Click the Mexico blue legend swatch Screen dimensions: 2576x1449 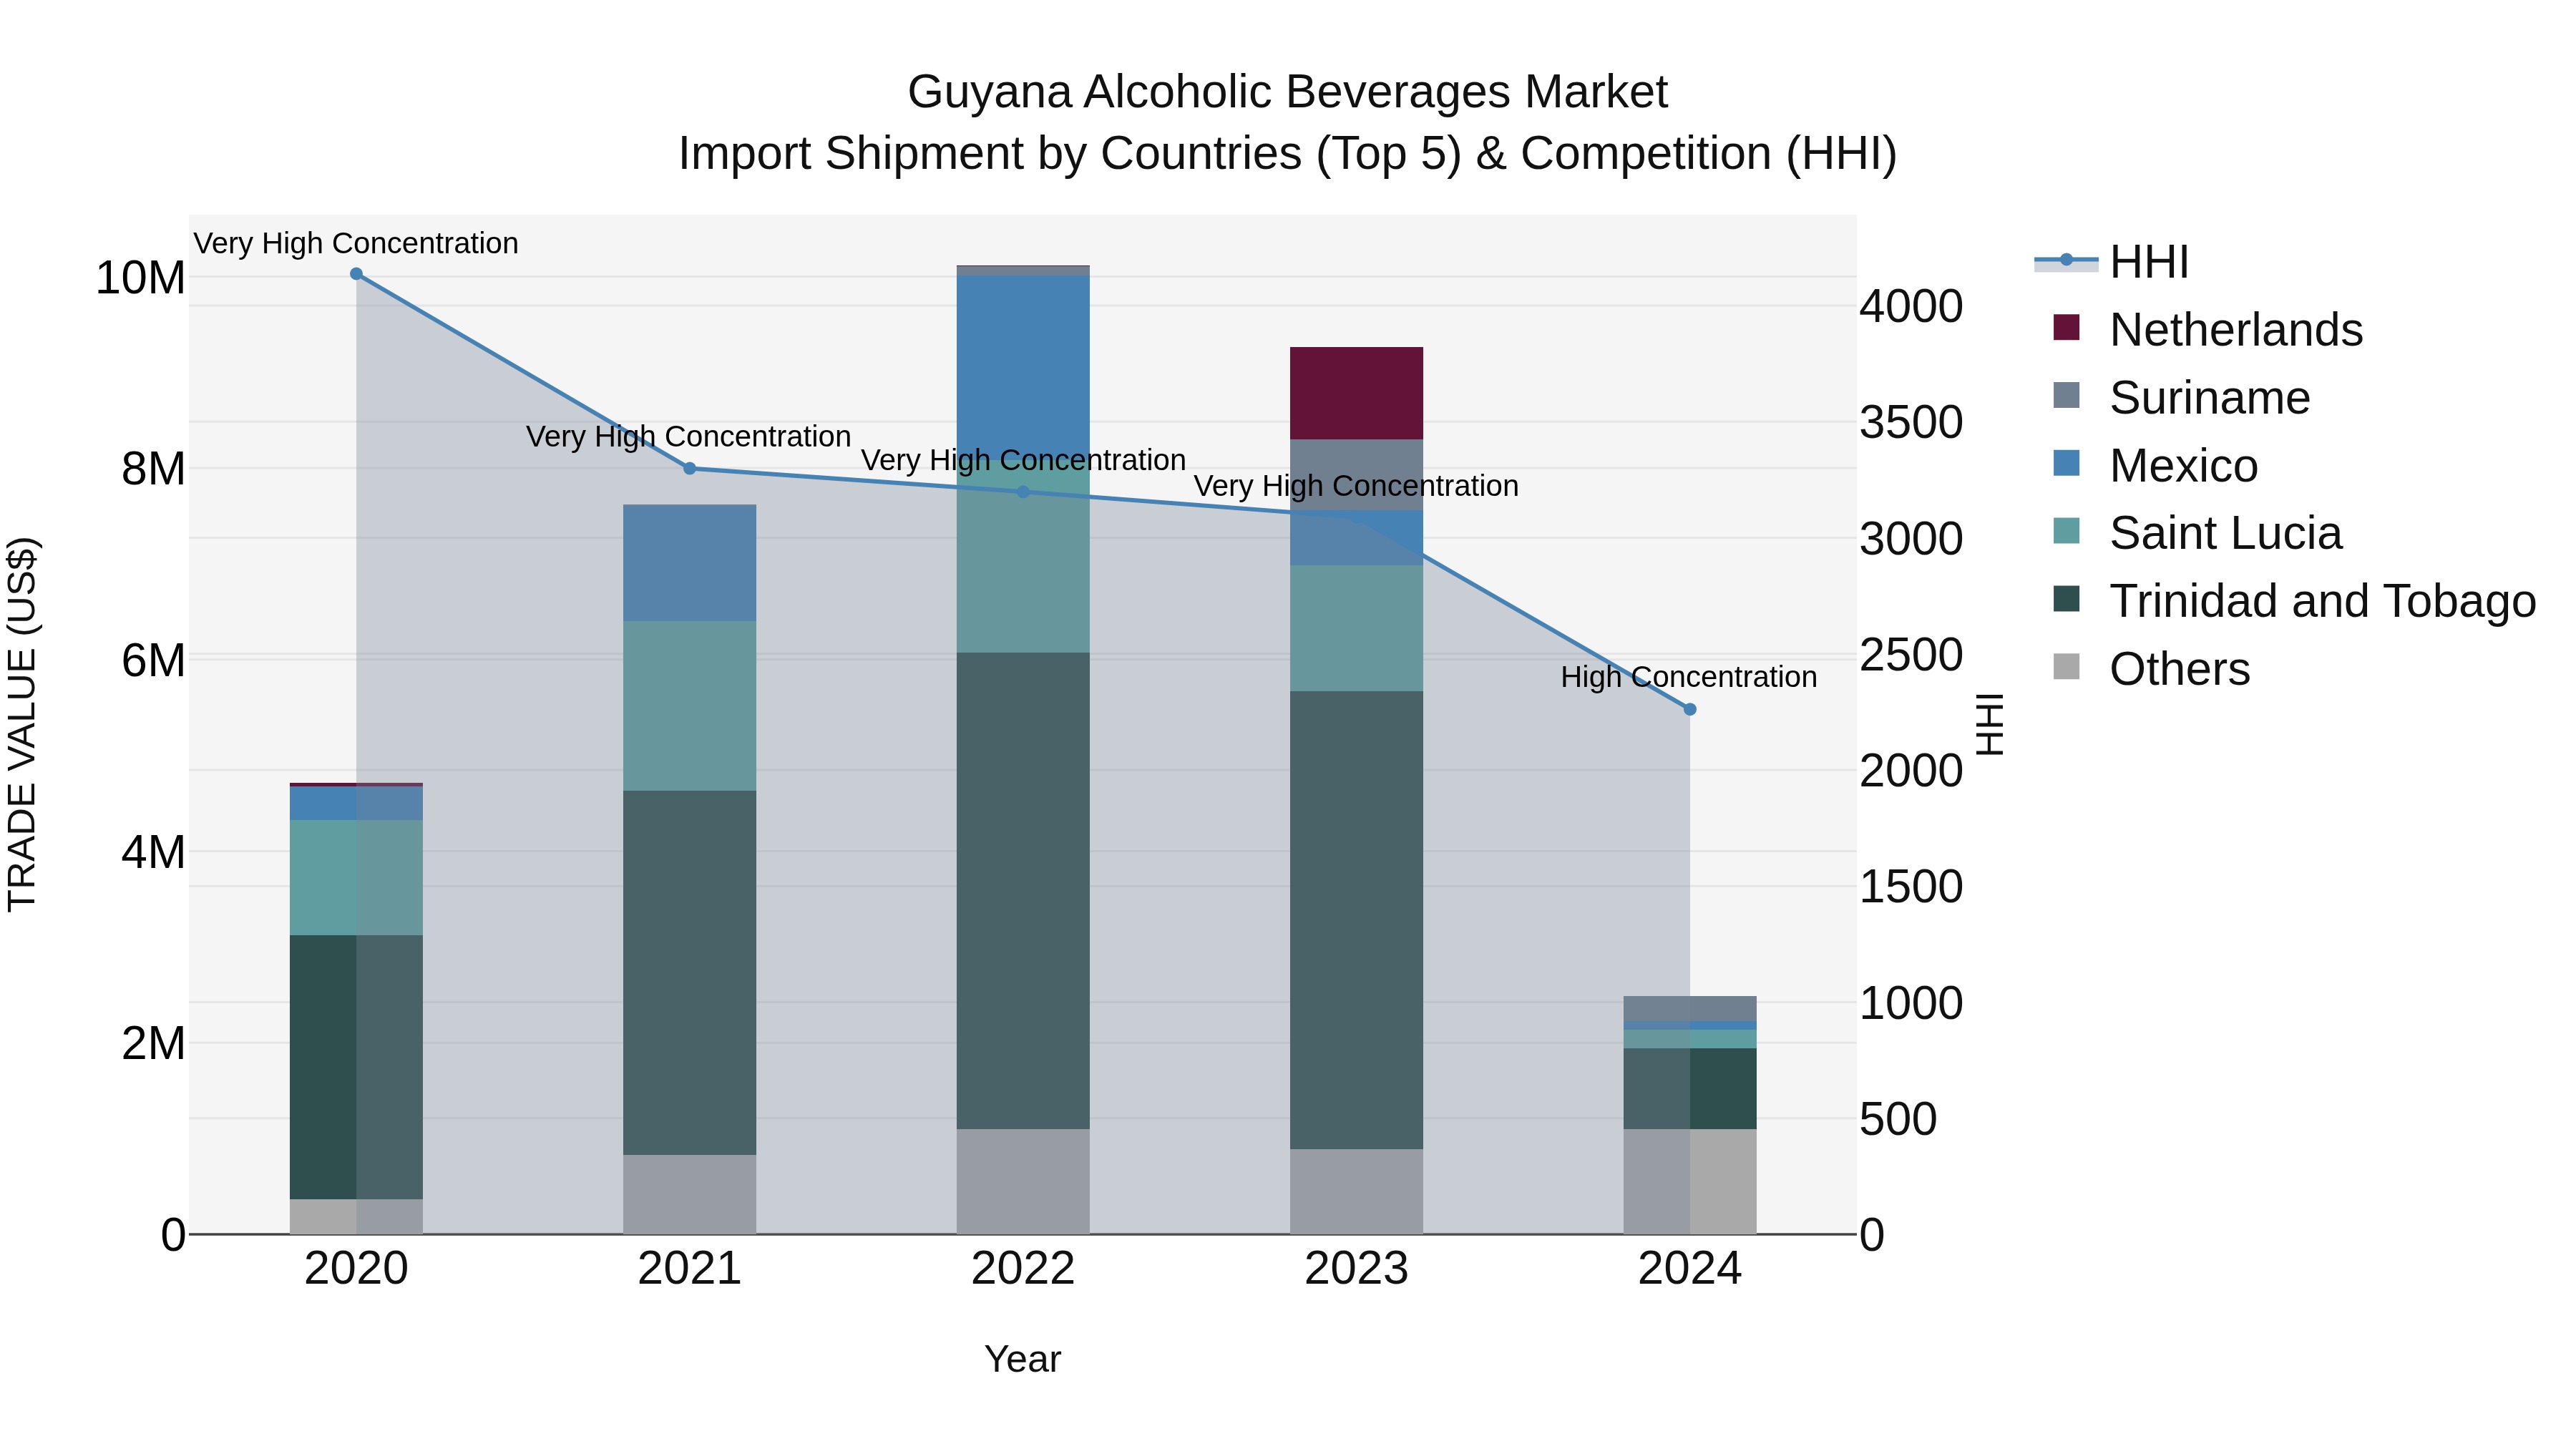point(2066,463)
